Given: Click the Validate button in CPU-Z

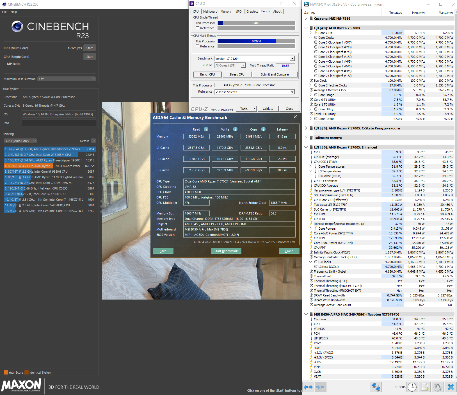Looking at the screenshot, I should [268, 109].
